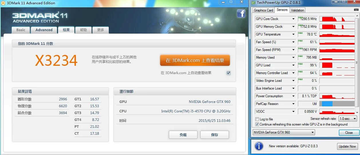Click the Close button in GPU-Z
360x155 pixels.
point(349,133)
